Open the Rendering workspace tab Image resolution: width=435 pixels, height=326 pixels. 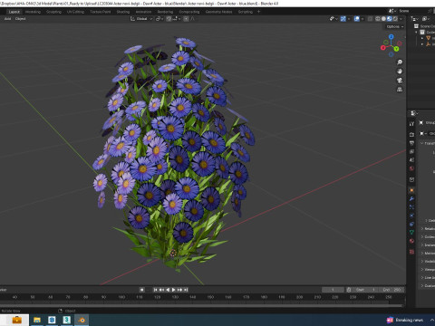click(165, 12)
